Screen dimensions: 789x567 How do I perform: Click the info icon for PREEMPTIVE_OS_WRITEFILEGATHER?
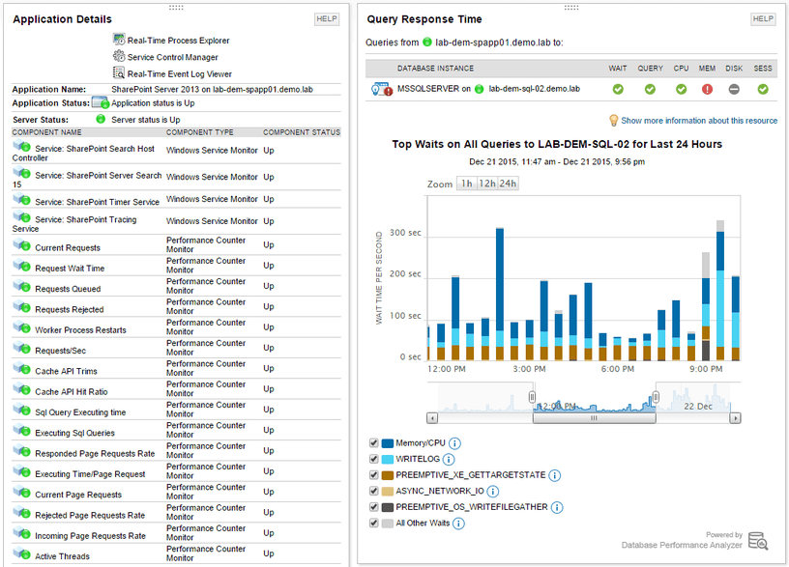[557, 507]
